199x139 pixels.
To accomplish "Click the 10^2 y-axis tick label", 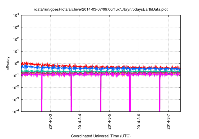I will point(16,39).
